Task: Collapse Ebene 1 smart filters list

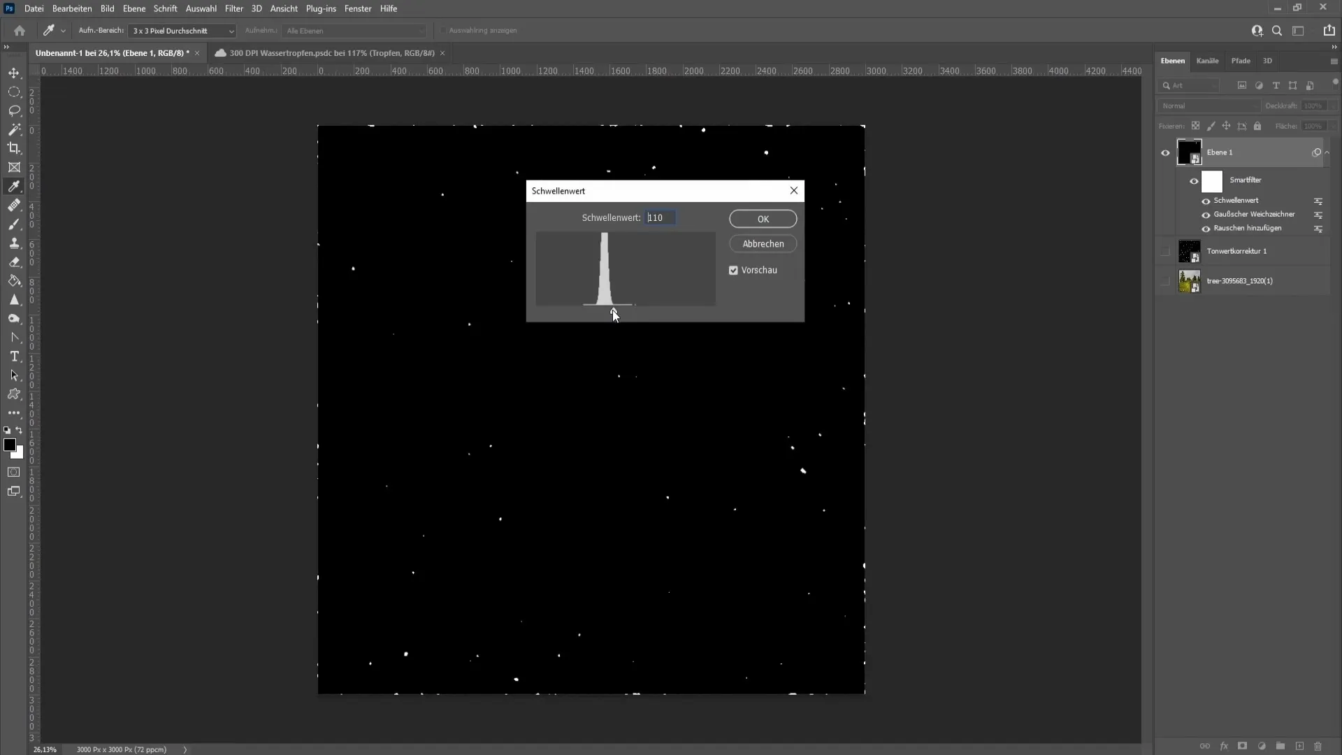Action: point(1327,152)
